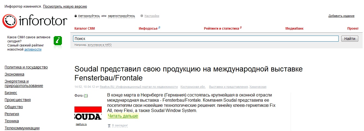Click into the Поиск search field
This screenshot has width=364, height=131.
[206, 39]
